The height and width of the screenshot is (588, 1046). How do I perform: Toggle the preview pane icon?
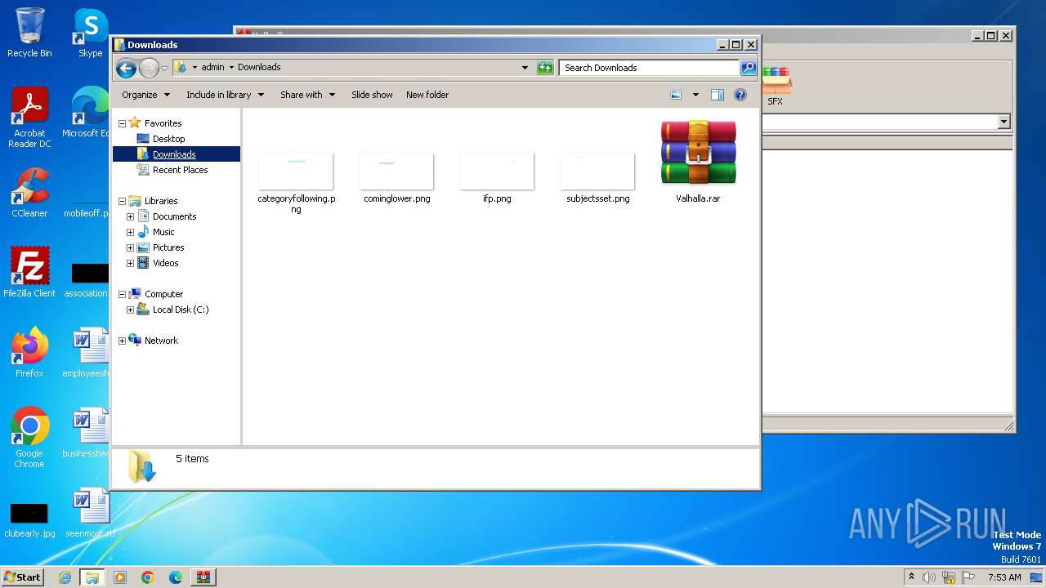click(717, 95)
